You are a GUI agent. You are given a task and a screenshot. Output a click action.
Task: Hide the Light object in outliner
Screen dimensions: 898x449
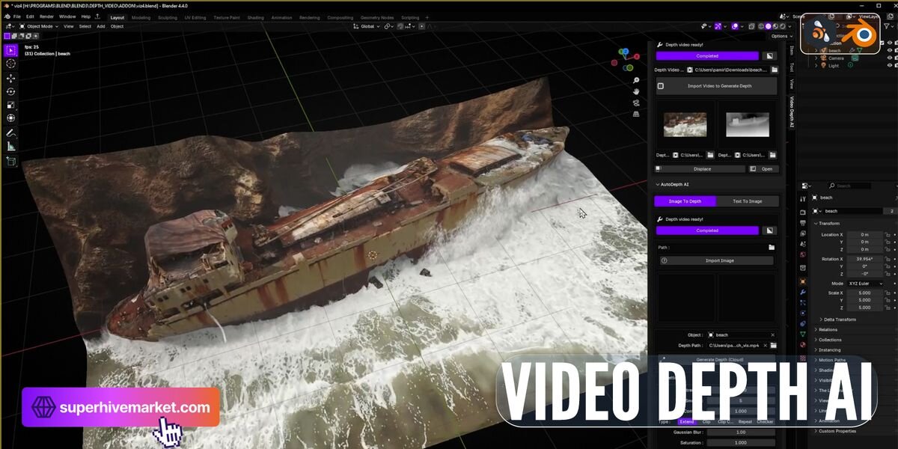(890, 66)
